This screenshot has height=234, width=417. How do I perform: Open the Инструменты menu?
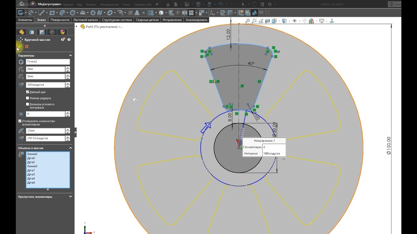click(x=109, y=5)
